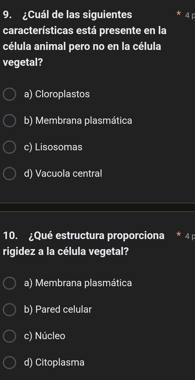This screenshot has height=380, width=195.
Task: Choose the Pared celular radio button
Action: pos(10,310)
